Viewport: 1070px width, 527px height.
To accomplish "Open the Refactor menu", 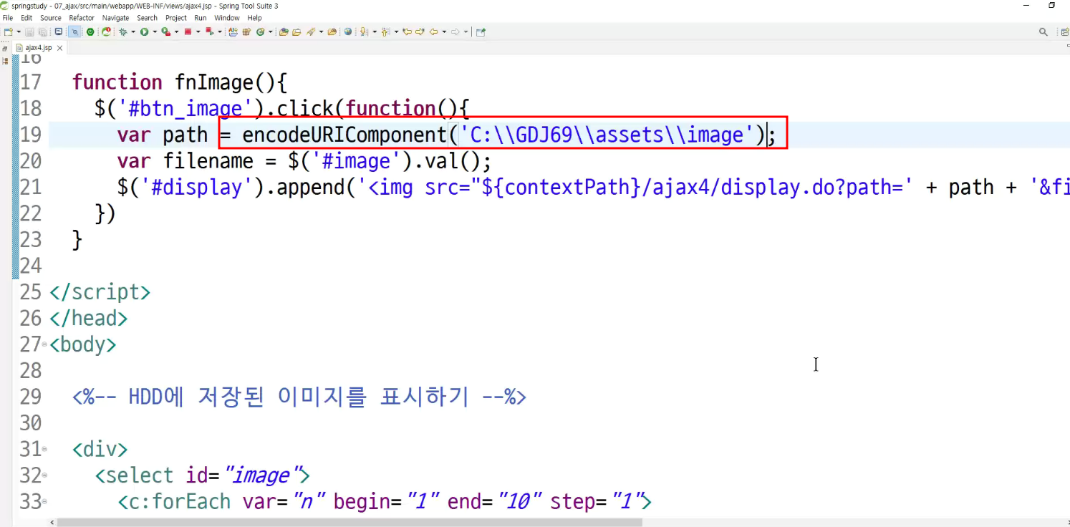I will coord(82,18).
